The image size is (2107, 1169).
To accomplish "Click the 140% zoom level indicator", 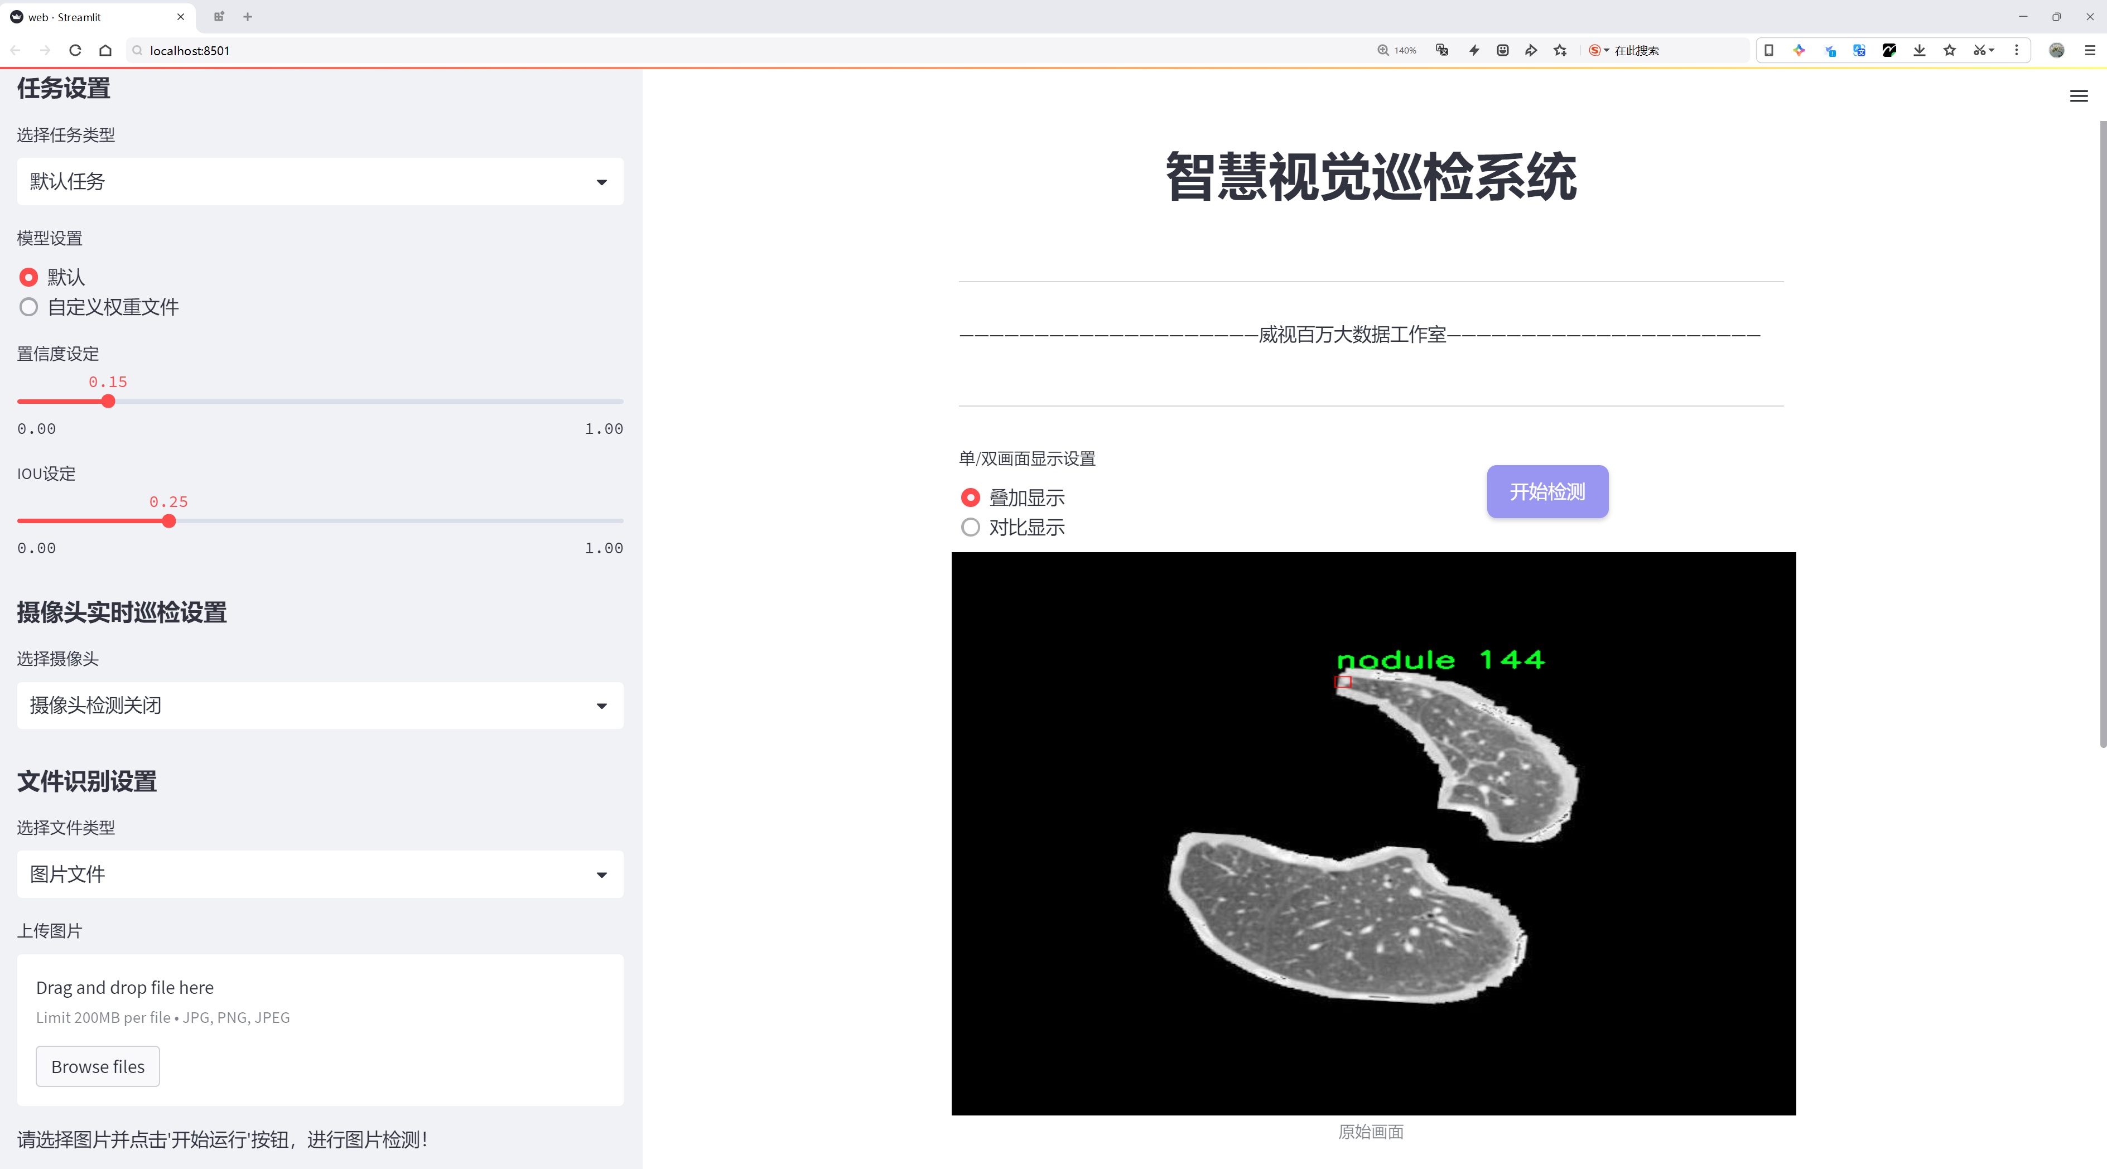I will (x=1397, y=50).
